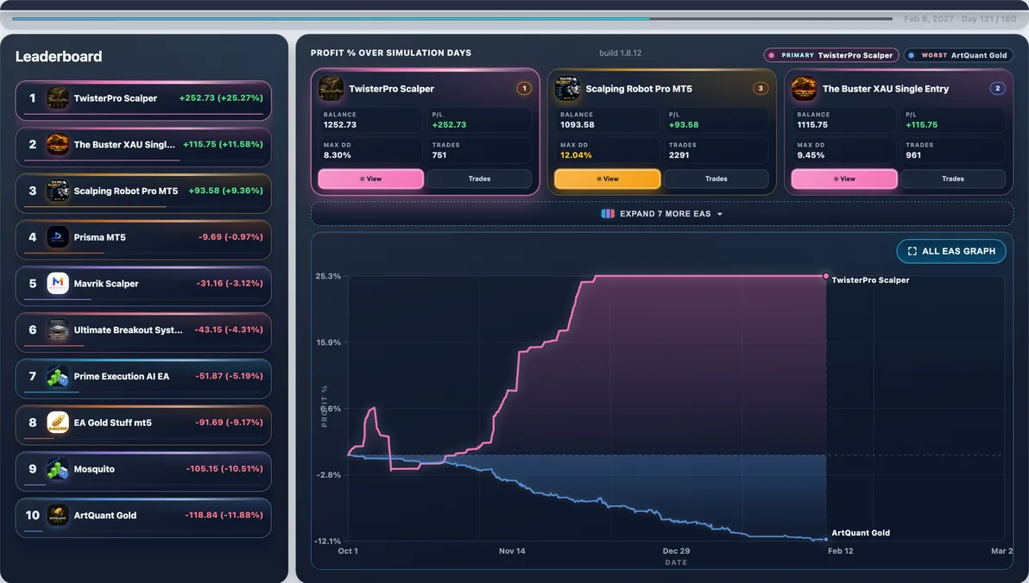1029x583 pixels.
Task: Click pink TwisterPro Scalper line endpoint marker
Action: click(x=825, y=276)
